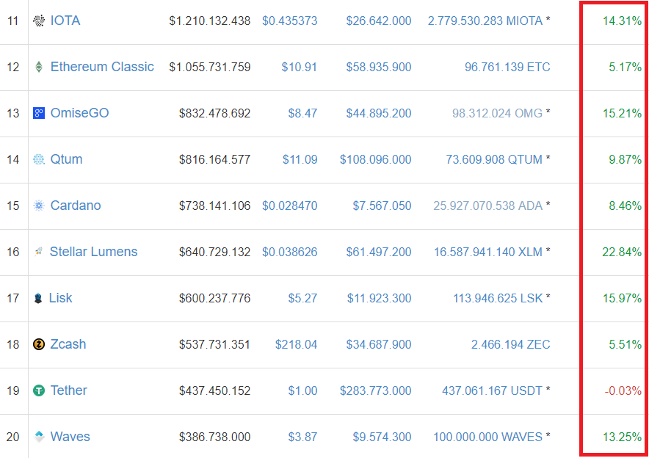Click supply 2.466.194 ZEC
649x458 pixels.
pyautogui.click(x=511, y=345)
